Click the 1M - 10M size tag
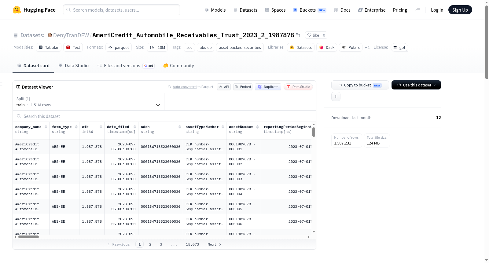This screenshot has height=263, width=489. [157, 47]
